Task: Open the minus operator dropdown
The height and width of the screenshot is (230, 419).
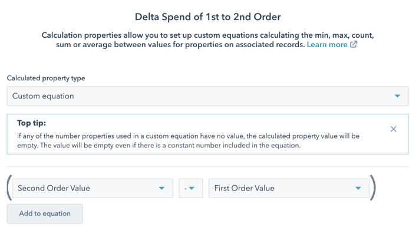Action: (x=191, y=188)
